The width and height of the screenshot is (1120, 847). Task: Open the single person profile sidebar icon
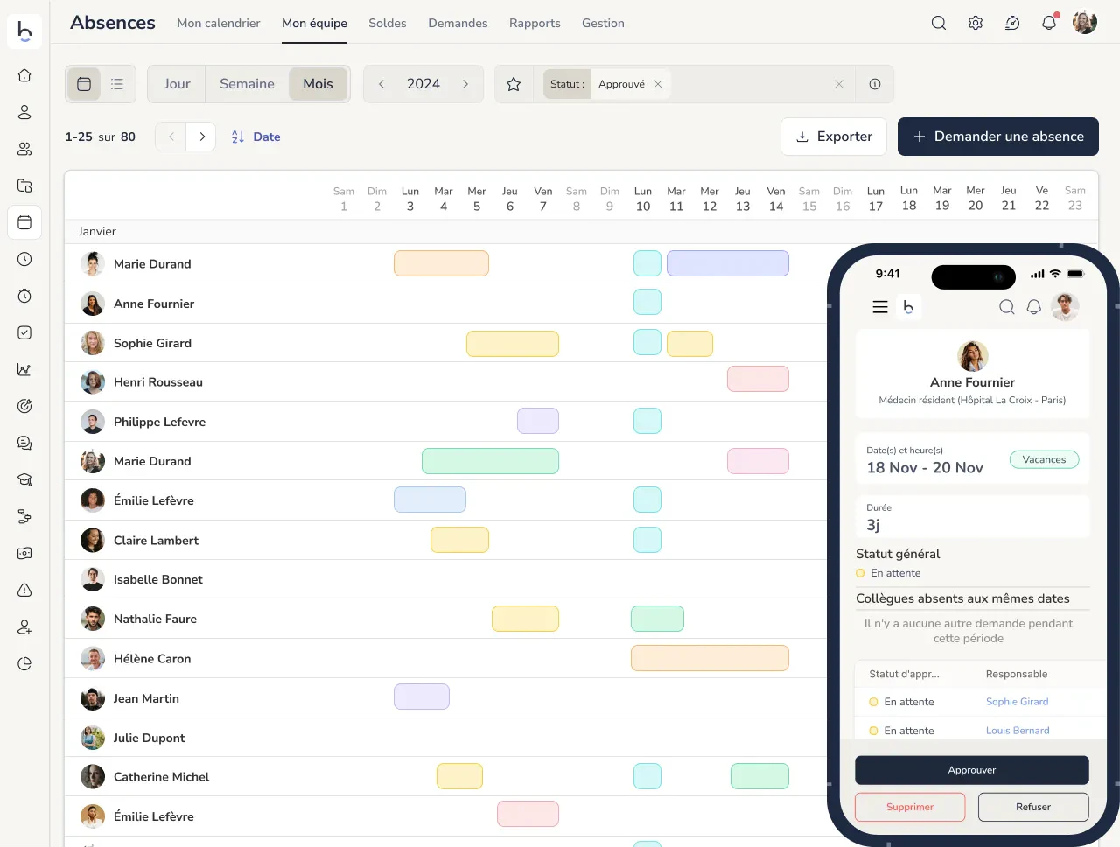click(x=24, y=112)
